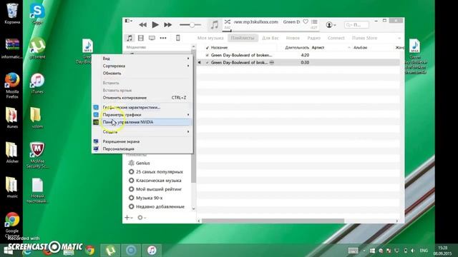Open uTorrent desktop shortcut
The image size is (458, 257).
[37, 48]
